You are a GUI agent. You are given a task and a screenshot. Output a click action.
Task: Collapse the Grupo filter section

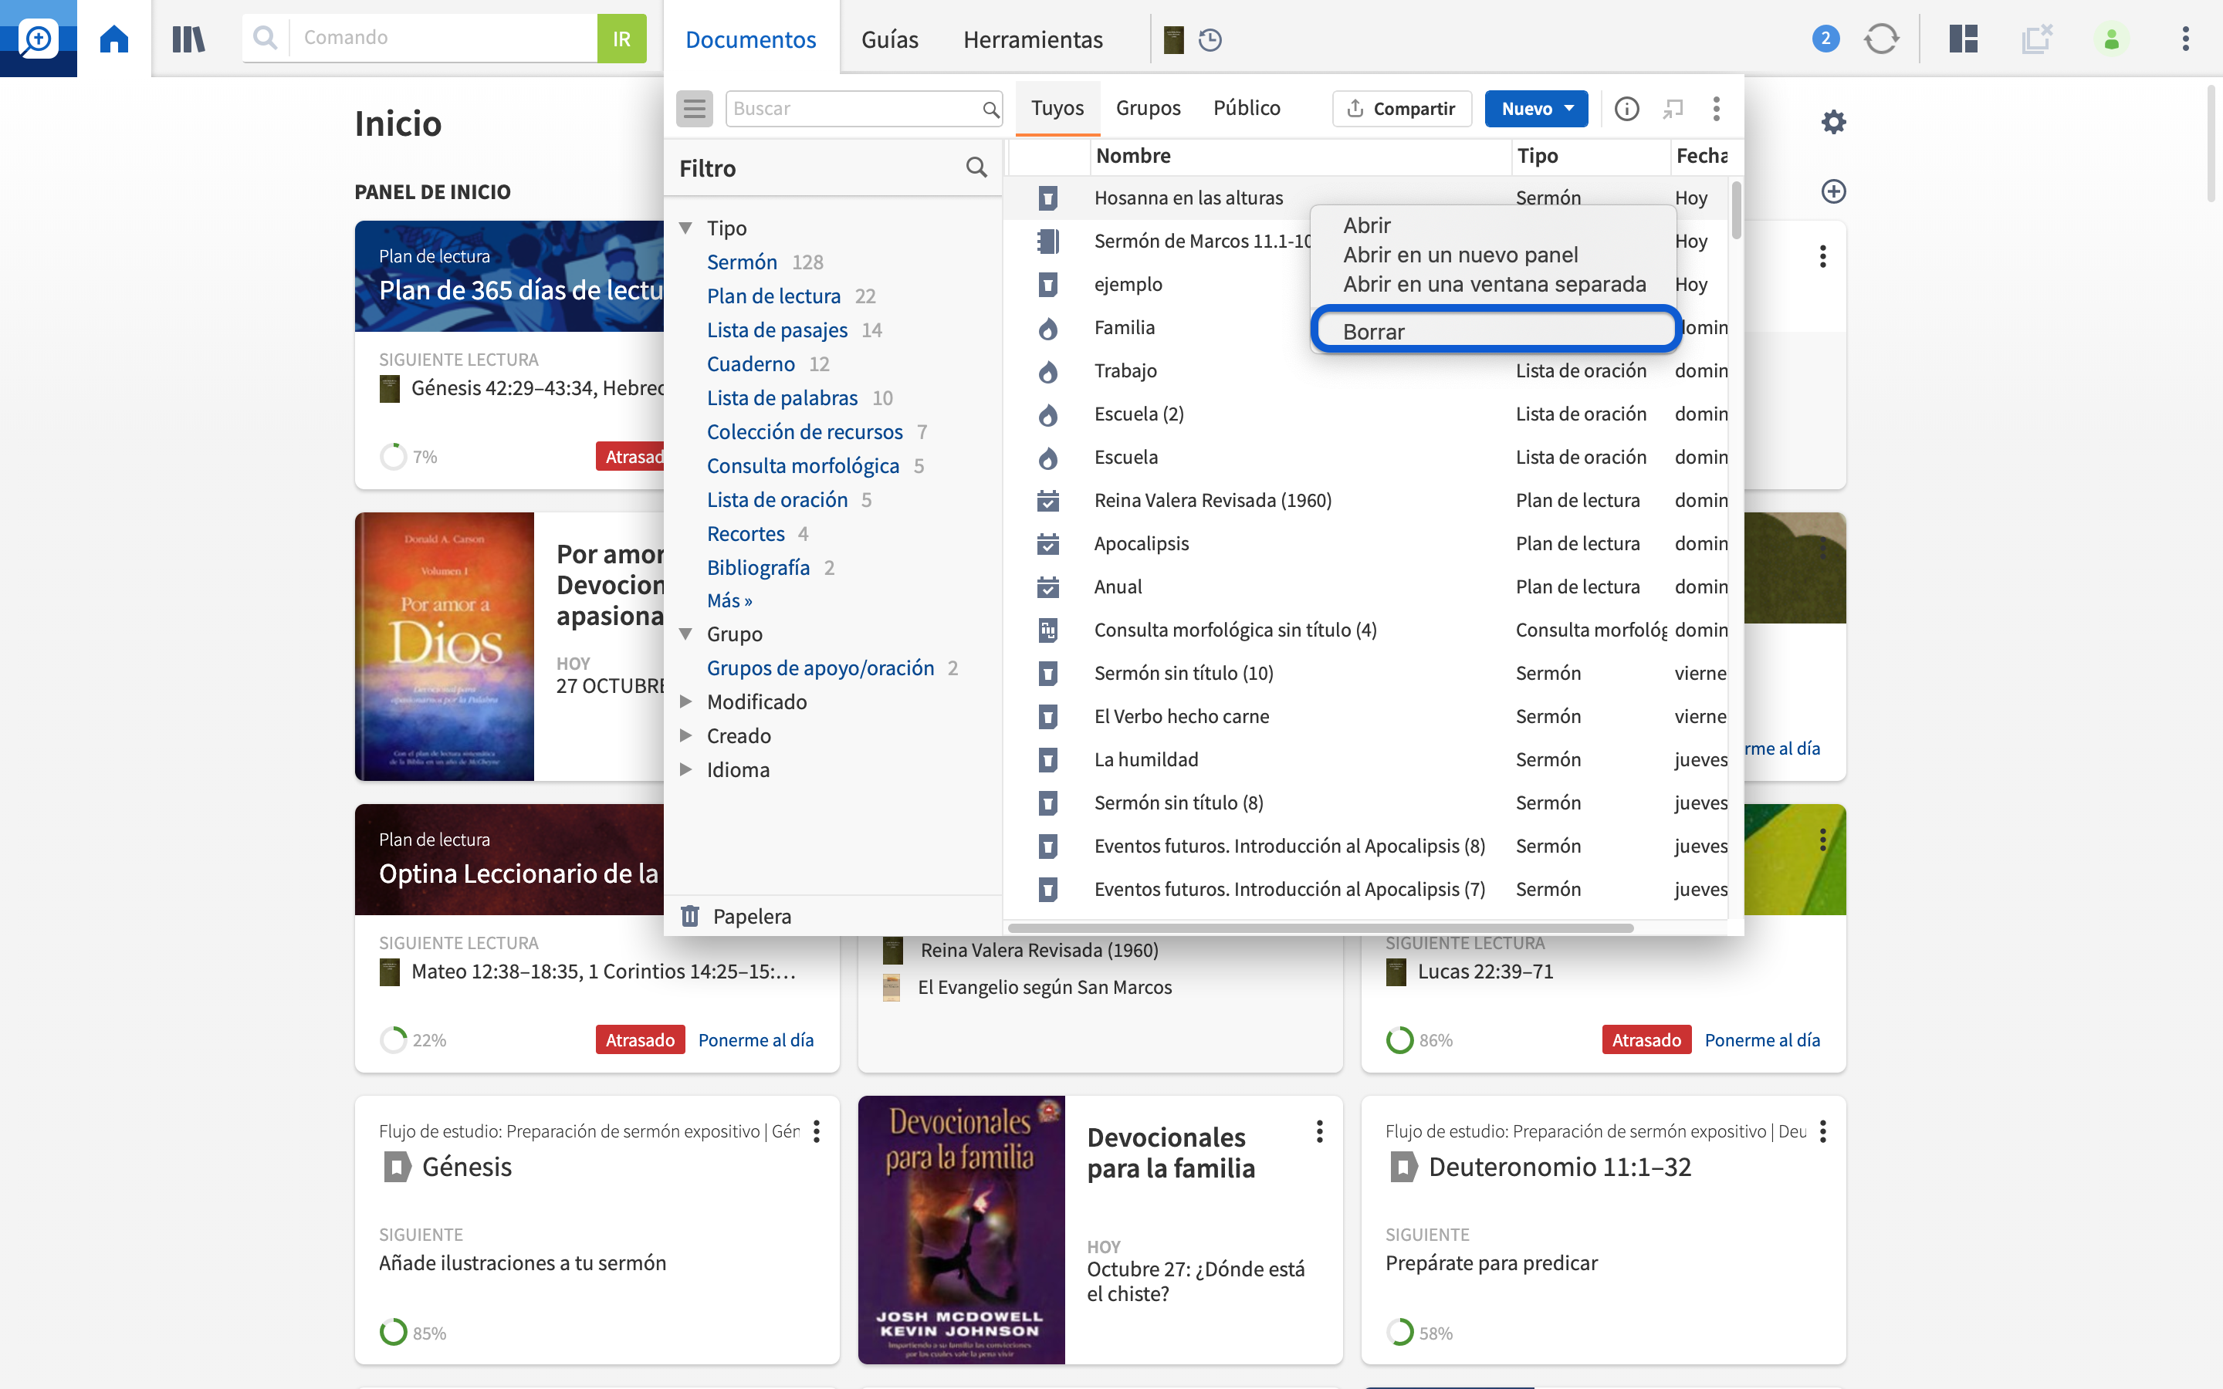[x=685, y=634]
